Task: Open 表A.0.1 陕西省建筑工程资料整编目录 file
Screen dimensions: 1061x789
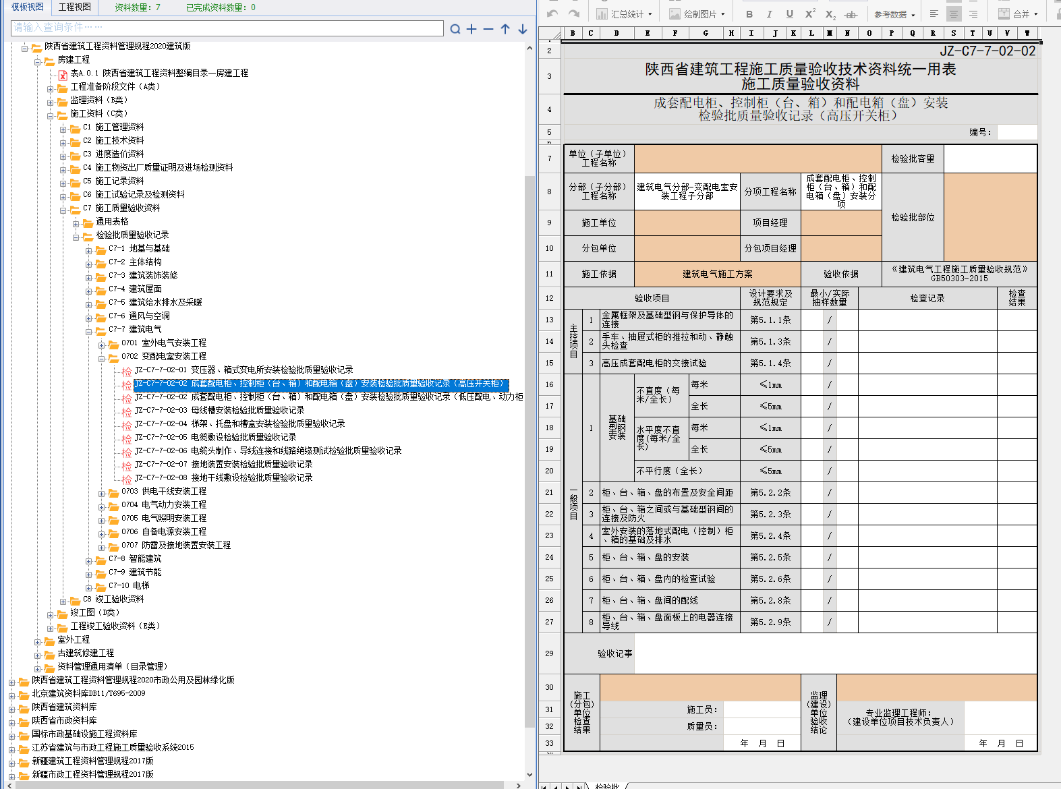Action: pos(159,73)
